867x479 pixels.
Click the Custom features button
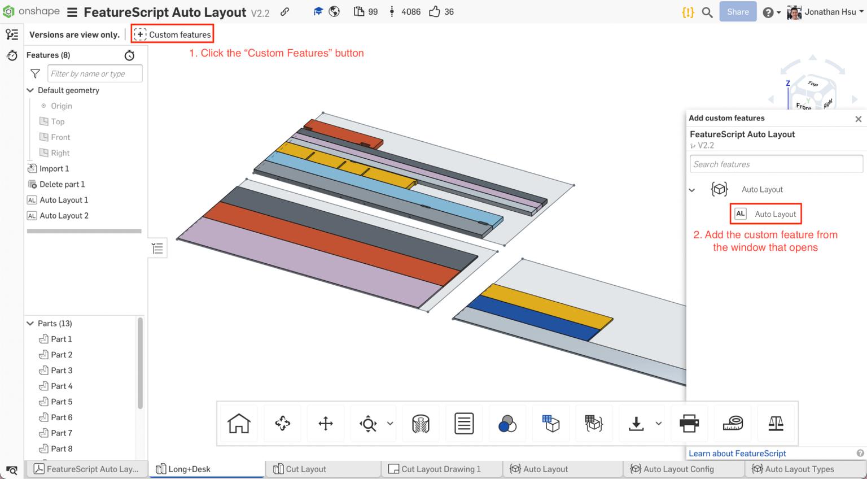coord(172,34)
